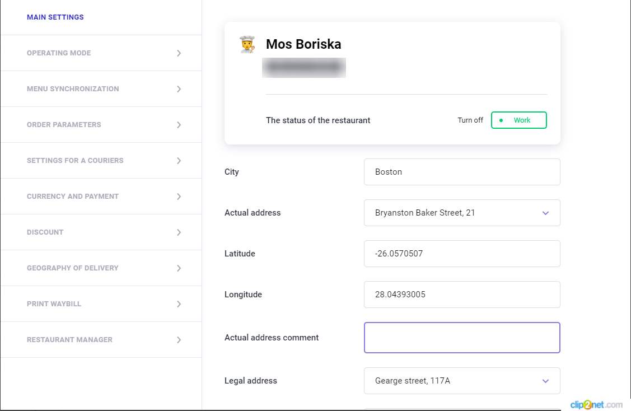Click the chevron next to Operating Mode
631x411 pixels.
coord(179,53)
